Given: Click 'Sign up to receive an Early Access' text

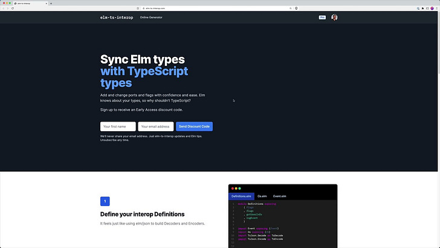Looking at the screenshot, I should pyautogui.click(x=141, y=110).
